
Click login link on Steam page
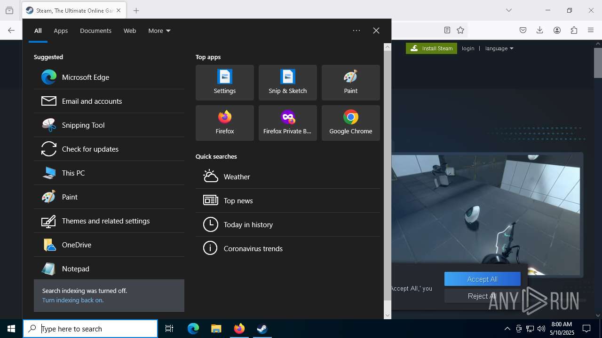[468, 48]
